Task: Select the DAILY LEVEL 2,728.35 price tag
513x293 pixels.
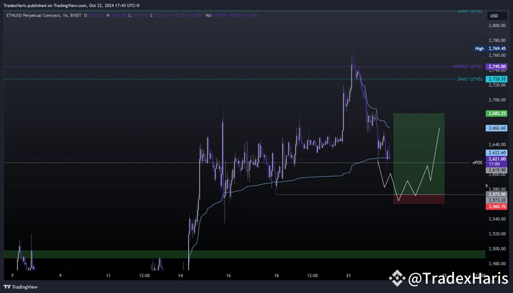Action: coord(496,79)
